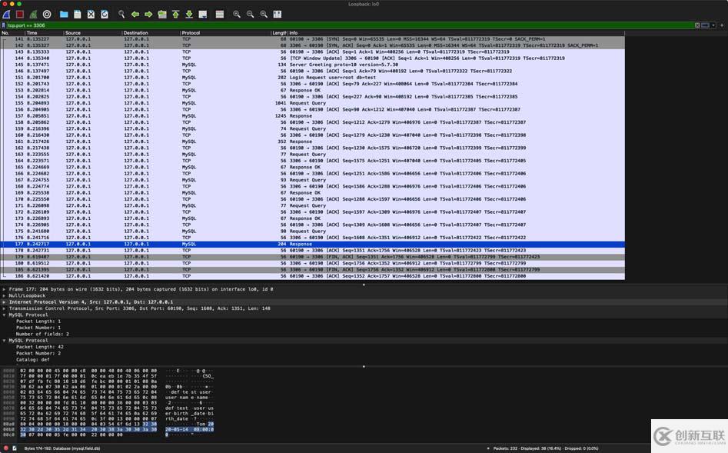Stop the running capture with the red square
This screenshot has width=728, height=453.
[20, 15]
